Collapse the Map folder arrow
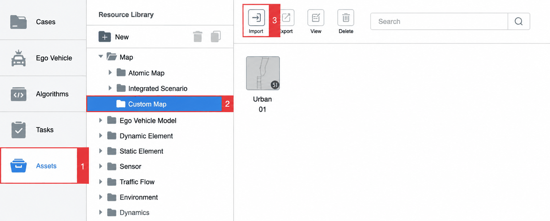550x221 pixels. [x=101, y=57]
